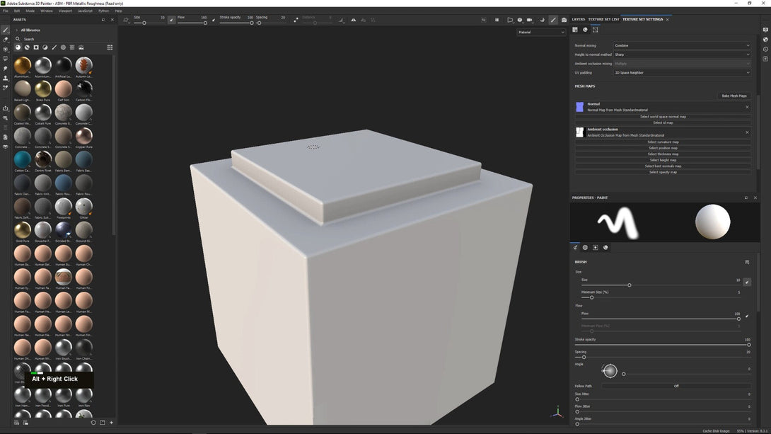Open material tab icon in Properties Paint panel
Image resolution: width=771 pixels, height=434 pixels.
(x=605, y=248)
